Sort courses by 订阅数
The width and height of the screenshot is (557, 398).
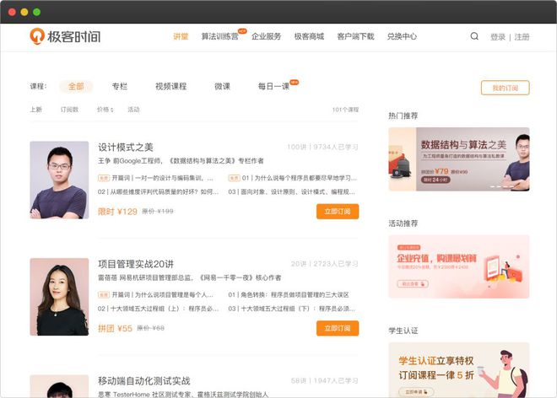(x=69, y=110)
